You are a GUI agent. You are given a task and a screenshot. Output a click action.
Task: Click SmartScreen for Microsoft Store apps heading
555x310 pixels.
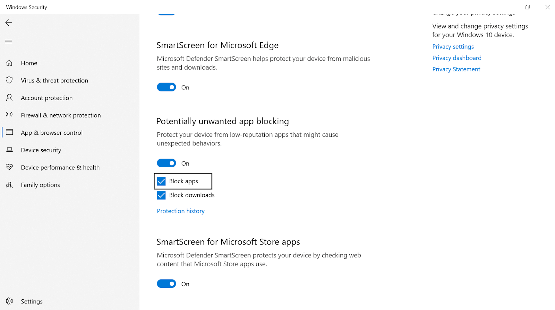pyautogui.click(x=228, y=242)
